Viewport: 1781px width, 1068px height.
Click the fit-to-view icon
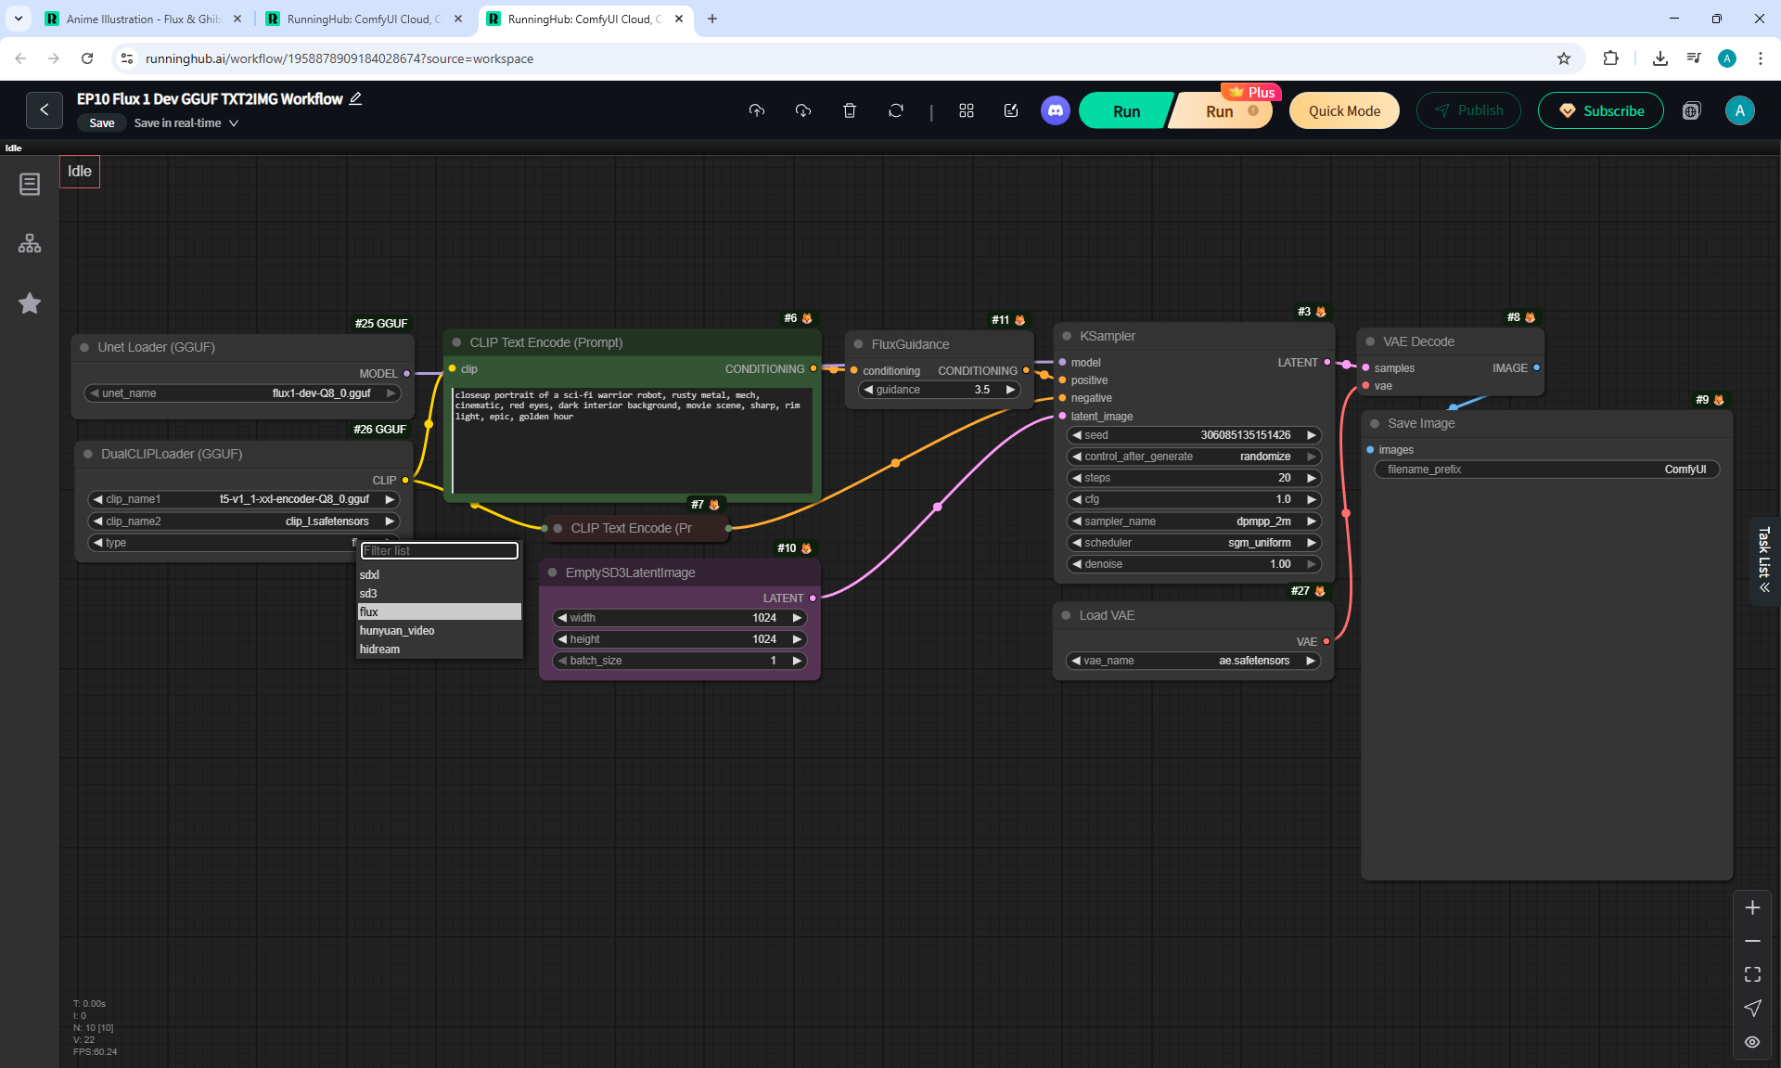pos(1752,974)
